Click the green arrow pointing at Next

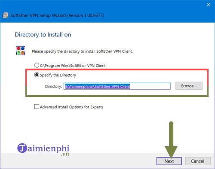point(171,139)
